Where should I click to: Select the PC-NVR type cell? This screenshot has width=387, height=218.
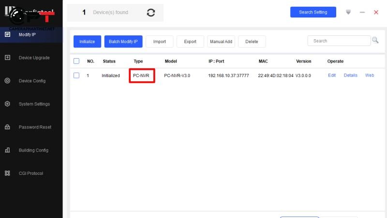[x=141, y=76]
